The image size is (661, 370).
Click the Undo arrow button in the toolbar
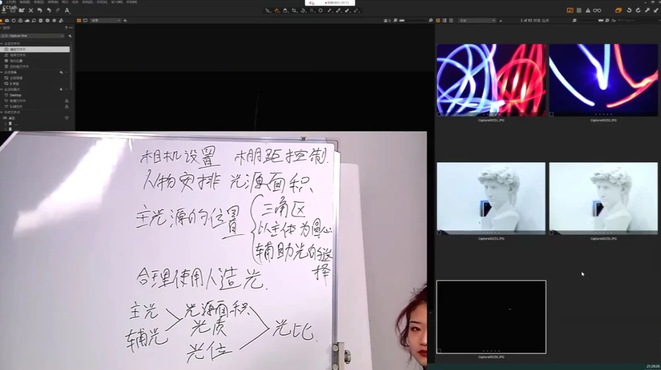[39, 10]
